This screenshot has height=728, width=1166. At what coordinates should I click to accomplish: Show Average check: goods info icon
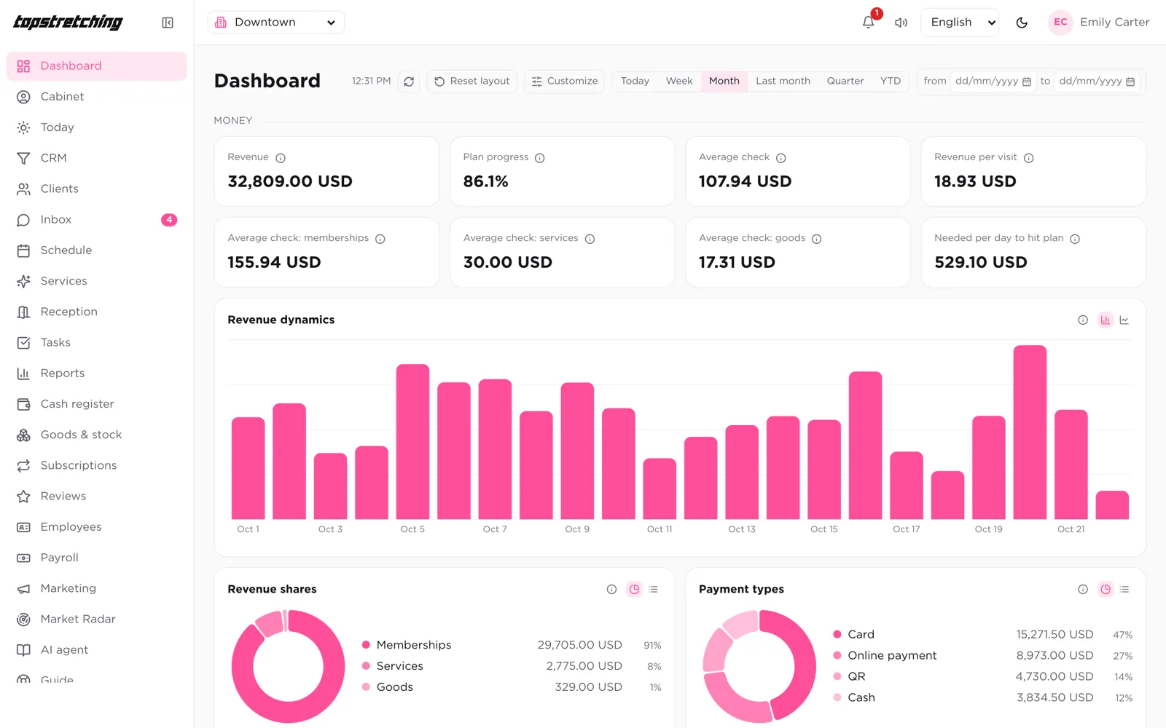click(817, 239)
